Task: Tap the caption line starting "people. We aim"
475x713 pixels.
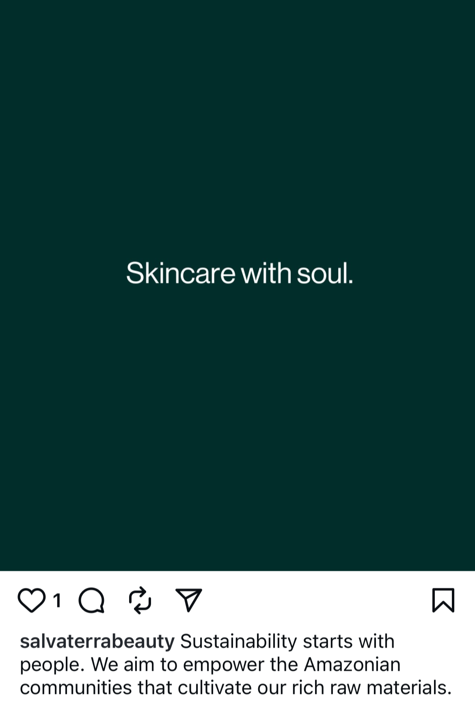Action: (x=210, y=665)
